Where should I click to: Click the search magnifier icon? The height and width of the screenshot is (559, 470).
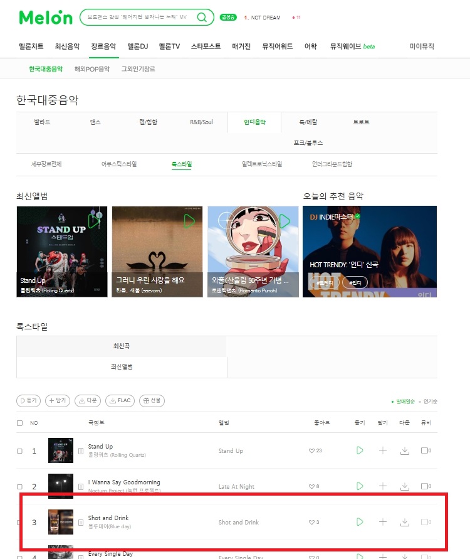[x=202, y=17]
